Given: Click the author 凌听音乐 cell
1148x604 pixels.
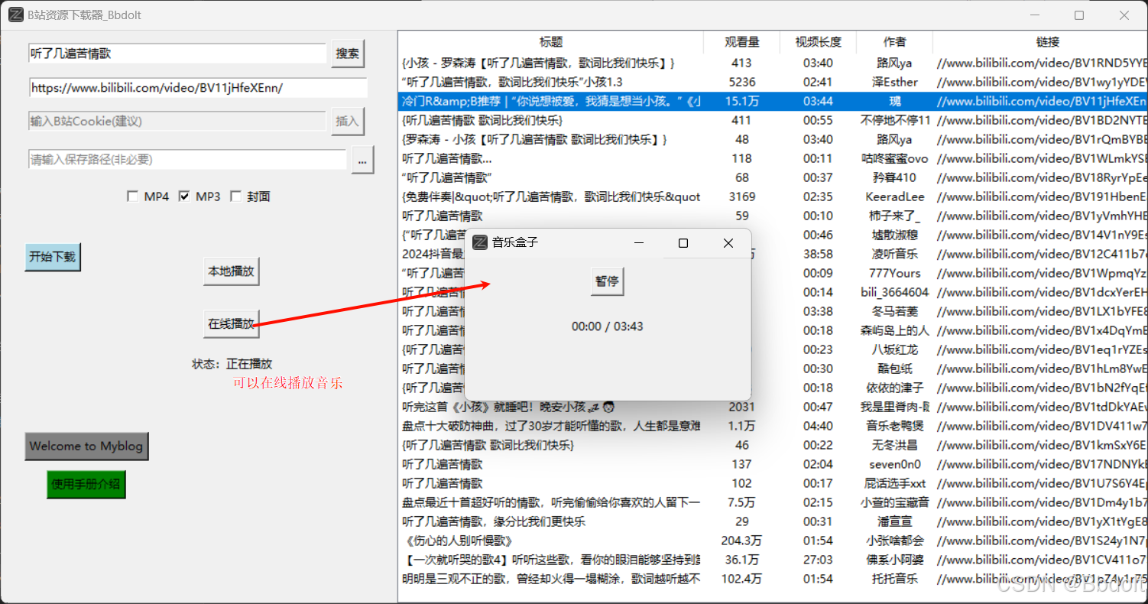Looking at the screenshot, I should [895, 254].
